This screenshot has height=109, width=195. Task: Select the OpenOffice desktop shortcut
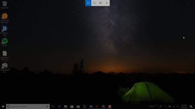pyautogui.click(x=5, y=56)
